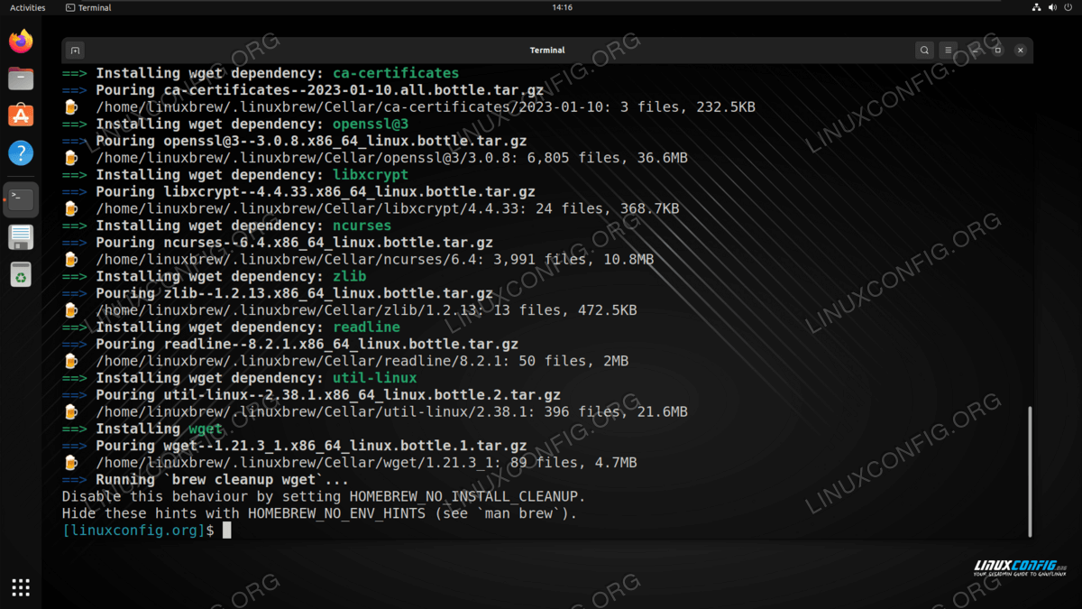Click the Terminal search button
The image size is (1082, 609).
924,51
